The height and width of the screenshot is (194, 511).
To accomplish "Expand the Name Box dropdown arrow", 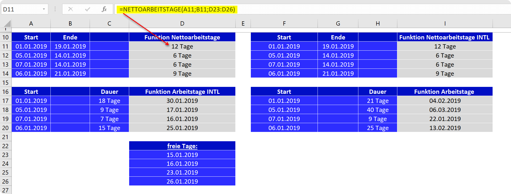I will click(44, 9).
